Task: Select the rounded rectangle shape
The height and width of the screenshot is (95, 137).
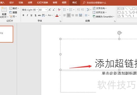Action: click(x=119, y=12)
